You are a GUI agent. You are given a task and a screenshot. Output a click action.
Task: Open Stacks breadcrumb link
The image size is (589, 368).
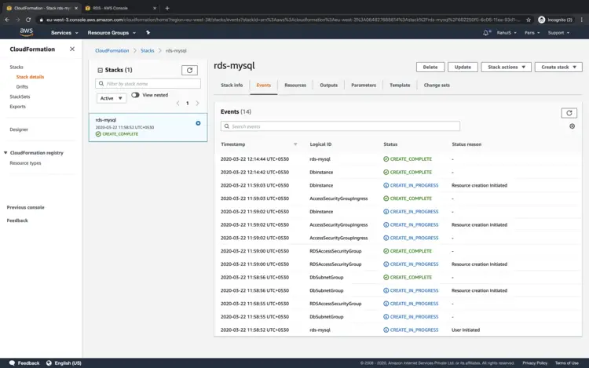click(148, 51)
